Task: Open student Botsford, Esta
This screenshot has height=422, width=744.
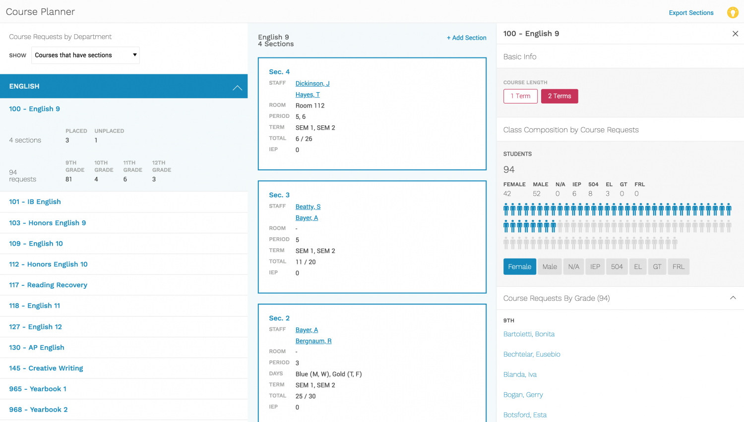Action: [525, 415]
